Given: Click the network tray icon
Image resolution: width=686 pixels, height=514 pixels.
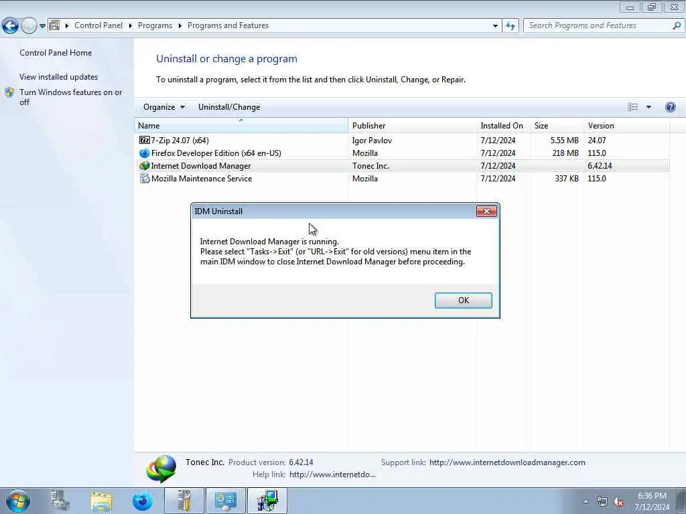Looking at the screenshot, I should pos(602,502).
